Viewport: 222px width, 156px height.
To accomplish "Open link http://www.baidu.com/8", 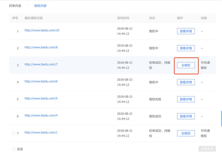I will click(41, 47).
